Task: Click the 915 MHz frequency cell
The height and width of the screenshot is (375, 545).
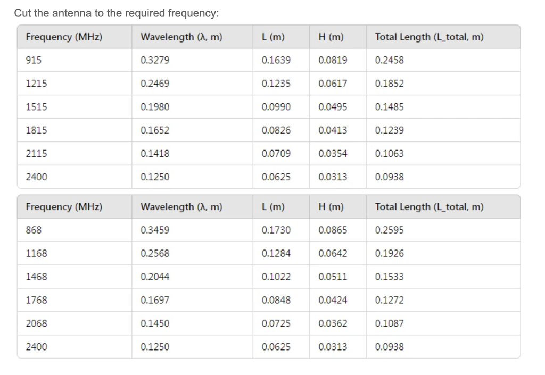Action: pos(34,60)
